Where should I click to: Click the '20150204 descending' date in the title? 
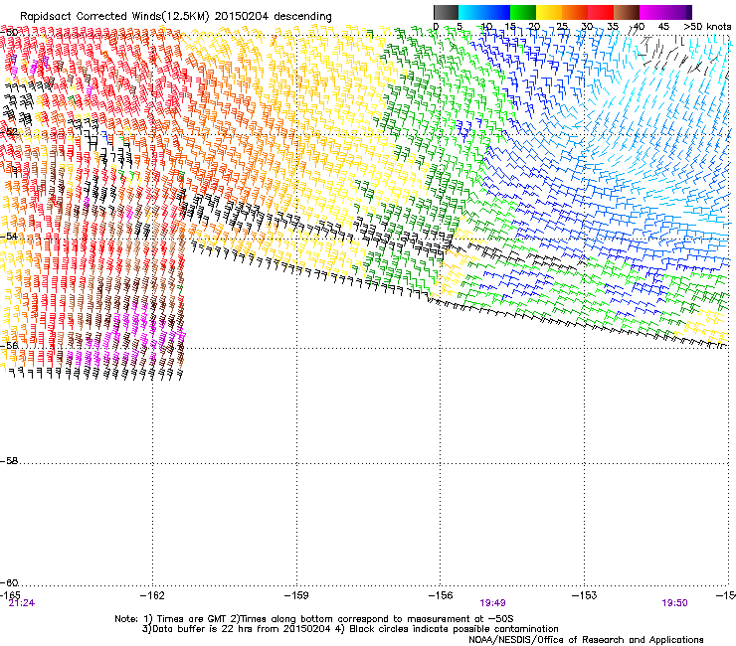pyautogui.click(x=273, y=17)
